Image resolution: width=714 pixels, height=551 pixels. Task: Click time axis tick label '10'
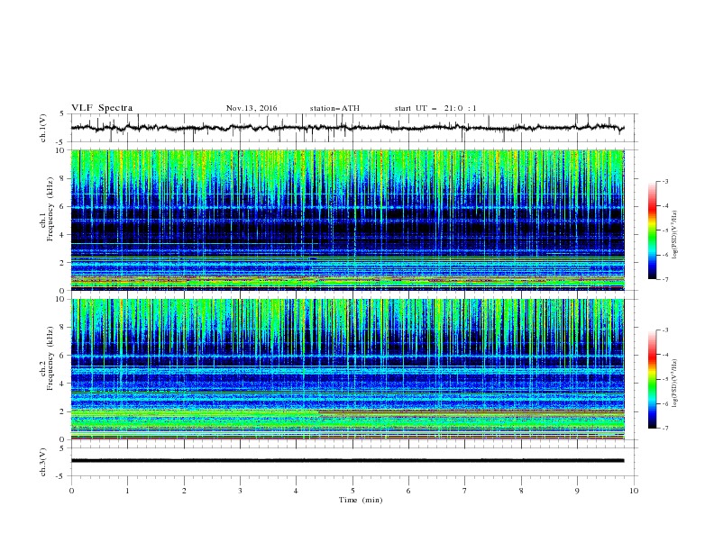pos(634,491)
